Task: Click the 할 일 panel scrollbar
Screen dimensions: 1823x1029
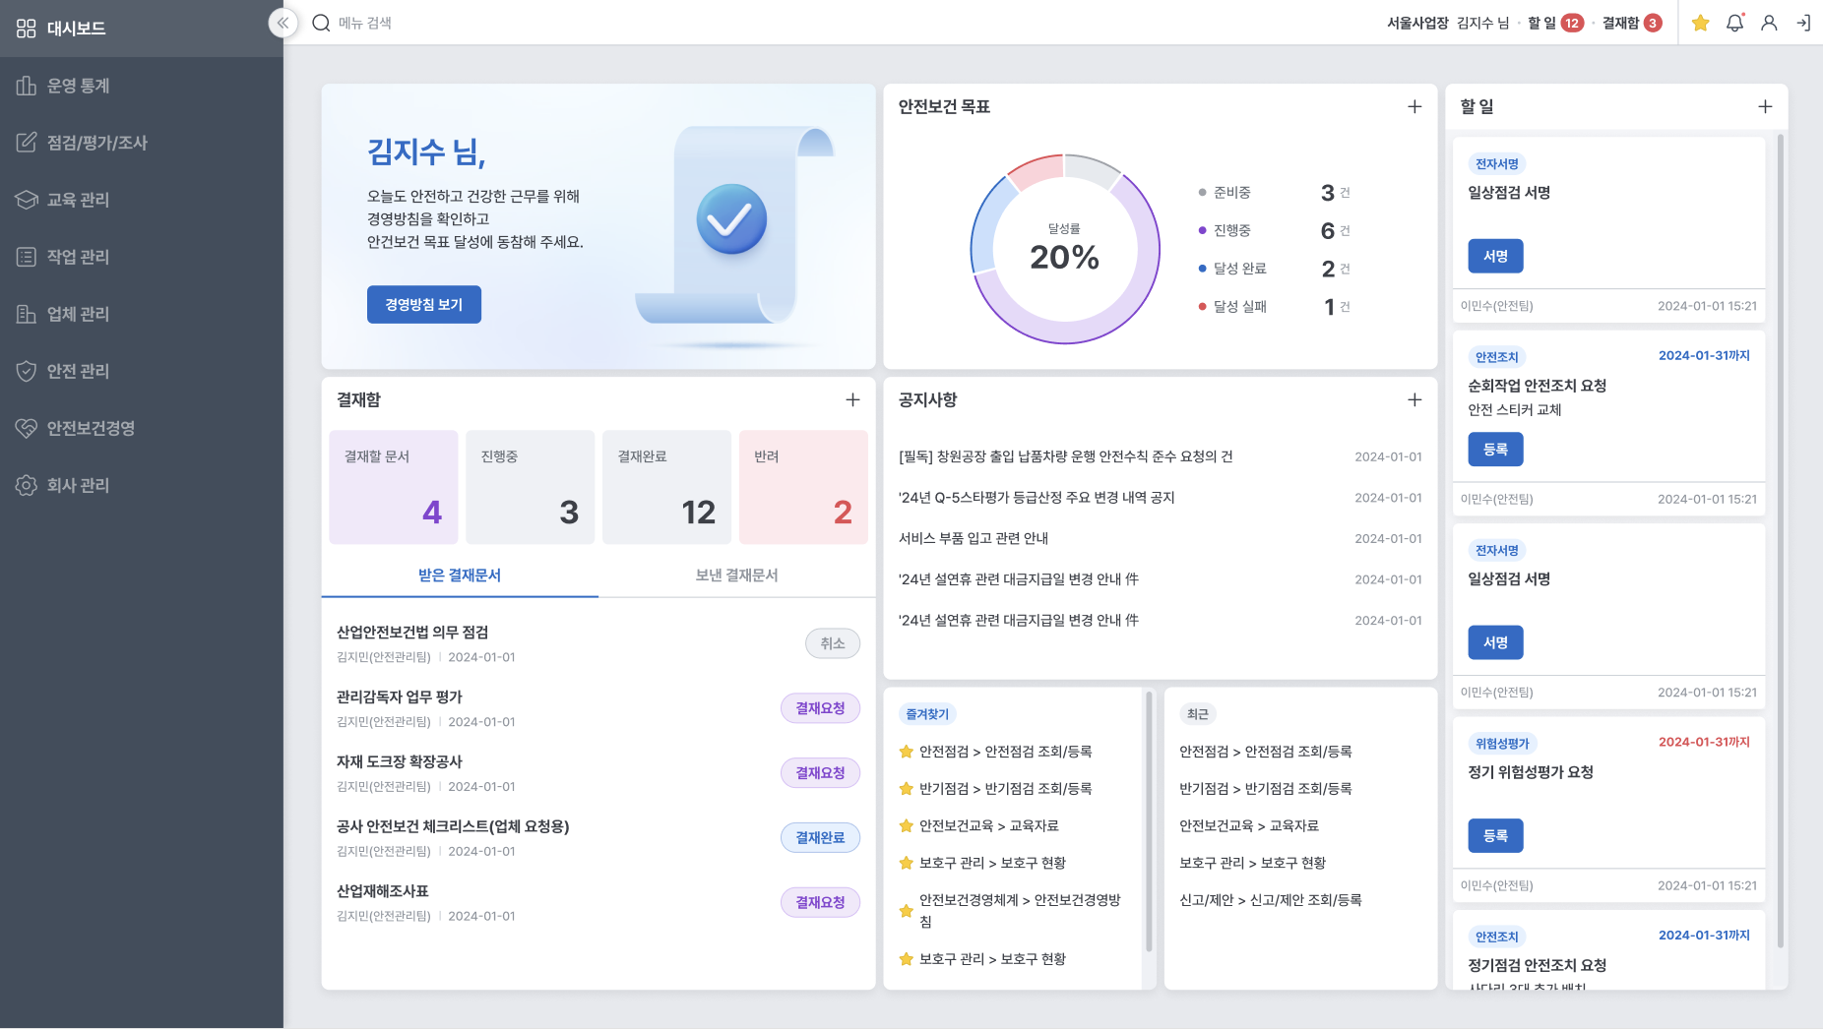Action: click(x=1780, y=541)
